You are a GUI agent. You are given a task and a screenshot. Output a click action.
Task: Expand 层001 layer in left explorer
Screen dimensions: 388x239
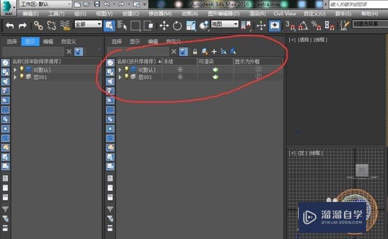(15, 77)
